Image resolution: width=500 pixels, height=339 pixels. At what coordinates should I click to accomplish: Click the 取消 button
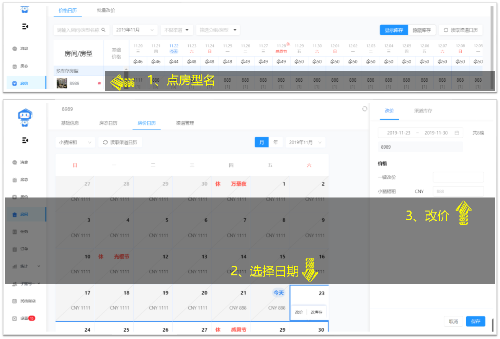[x=453, y=321]
